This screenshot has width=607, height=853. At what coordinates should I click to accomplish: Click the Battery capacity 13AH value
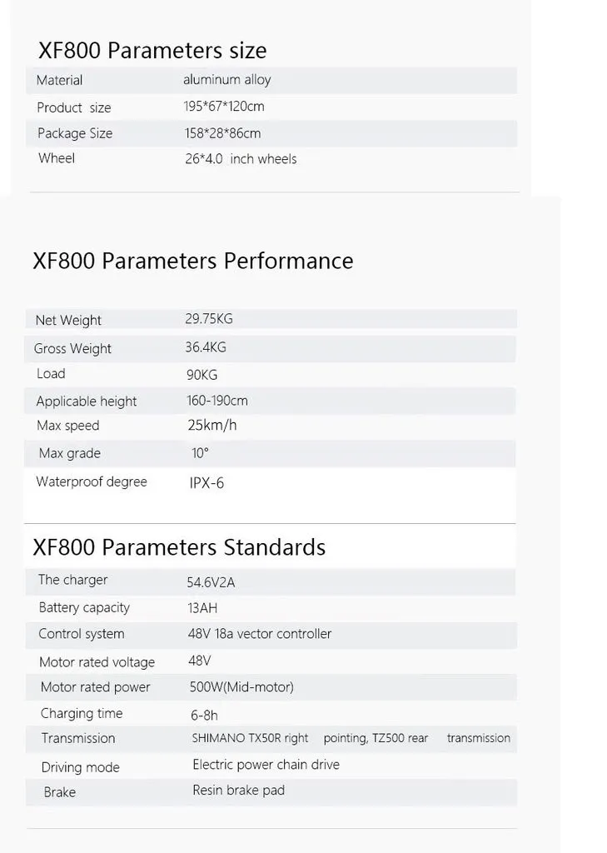(202, 607)
